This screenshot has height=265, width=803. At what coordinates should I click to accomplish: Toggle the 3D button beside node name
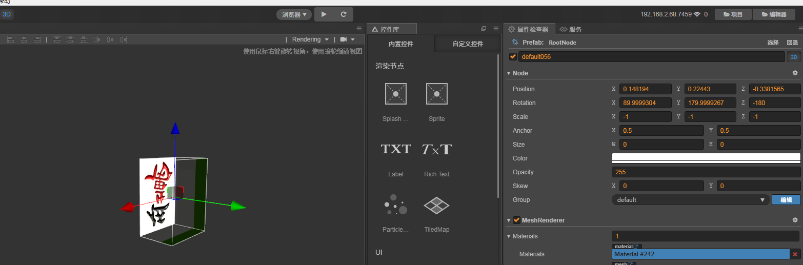(x=794, y=57)
